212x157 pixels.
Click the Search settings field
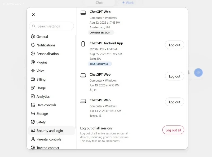point(51,26)
